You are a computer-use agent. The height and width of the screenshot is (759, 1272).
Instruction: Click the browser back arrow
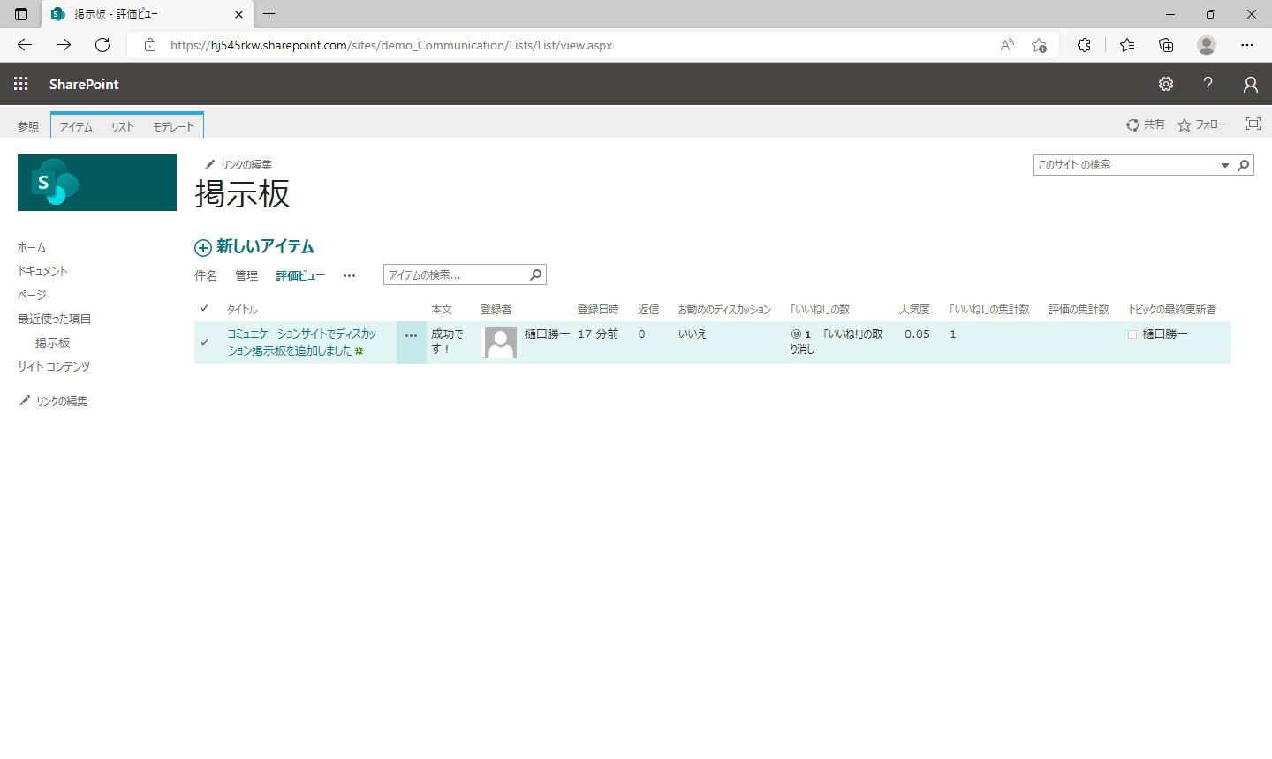tap(25, 45)
